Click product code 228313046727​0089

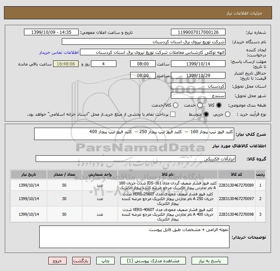pos(236,185)
